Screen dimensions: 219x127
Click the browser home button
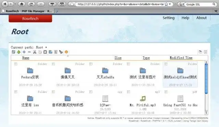(22, 4)
